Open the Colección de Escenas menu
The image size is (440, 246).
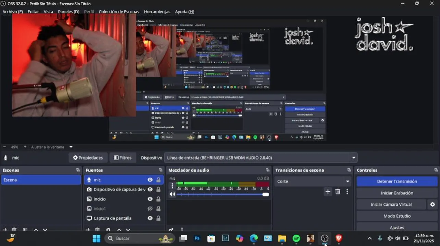point(119,12)
